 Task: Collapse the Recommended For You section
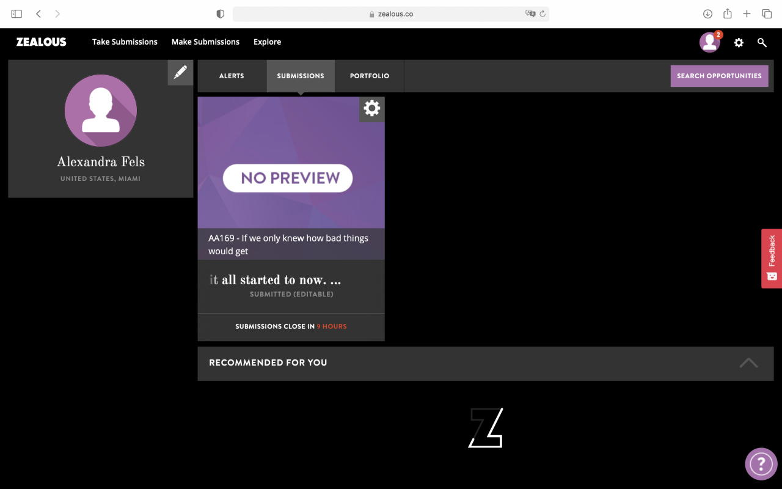pos(748,363)
